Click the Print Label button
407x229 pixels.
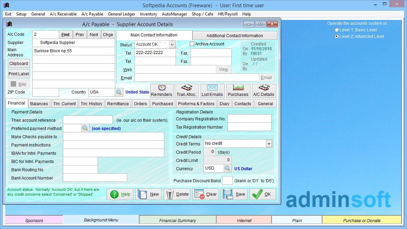pos(19,74)
